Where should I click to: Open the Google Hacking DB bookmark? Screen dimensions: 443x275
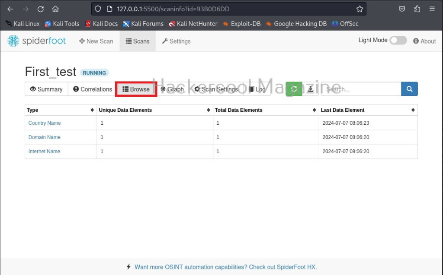[296, 24]
